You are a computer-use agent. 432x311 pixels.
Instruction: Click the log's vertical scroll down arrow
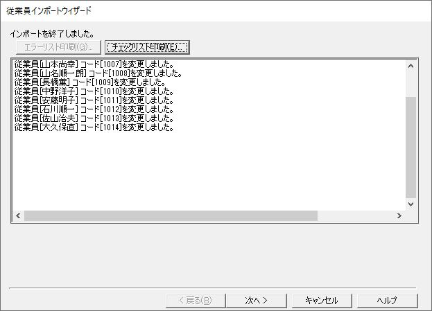click(x=411, y=204)
